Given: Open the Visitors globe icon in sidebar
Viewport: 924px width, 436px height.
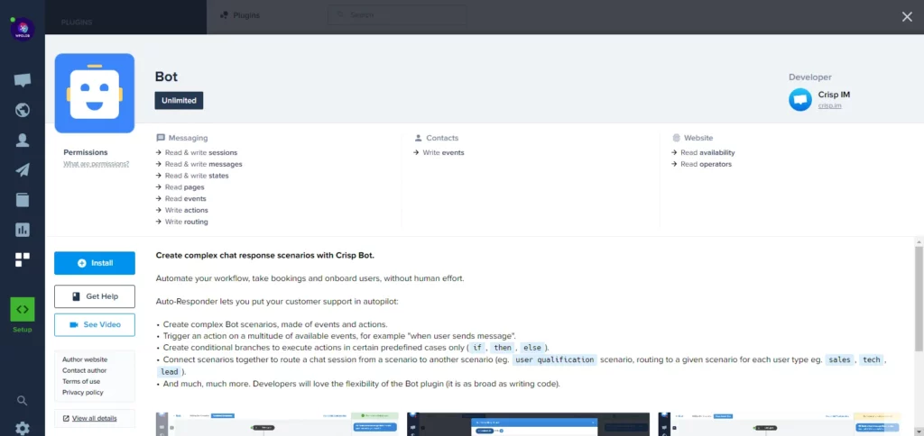Looking at the screenshot, I should pyautogui.click(x=23, y=110).
